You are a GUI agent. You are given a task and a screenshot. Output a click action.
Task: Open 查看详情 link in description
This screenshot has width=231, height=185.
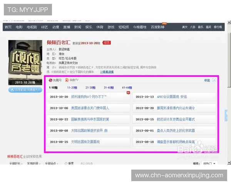click(107, 72)
